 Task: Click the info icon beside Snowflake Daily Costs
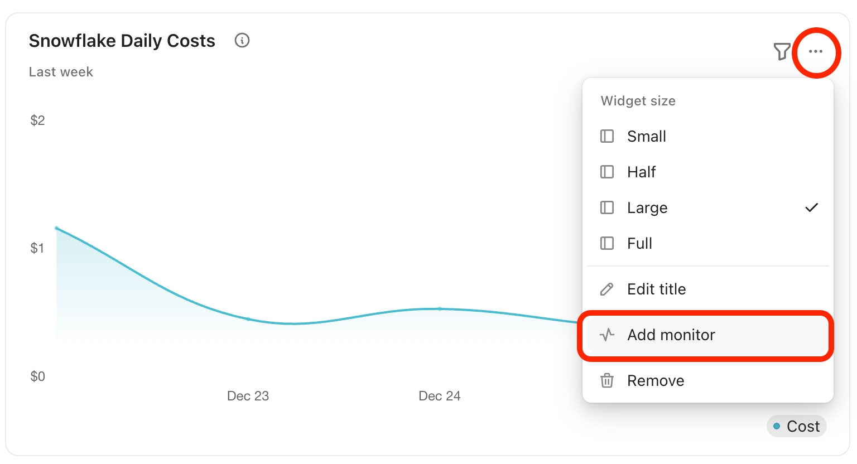coord(242,40)
